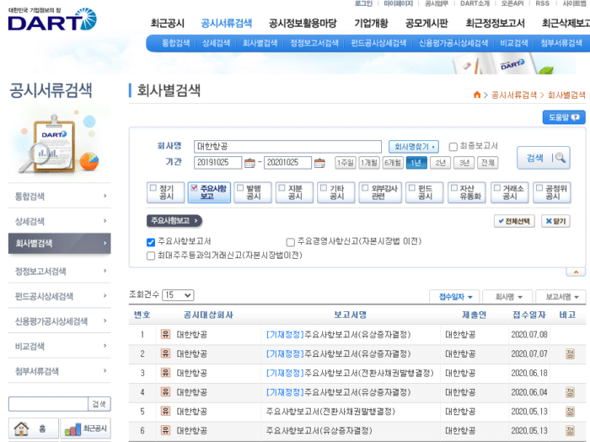The width and height of the screenshot is (590, 442).
Task: Expand 상세검색 in left sidebar
Action: pos(60,221)
